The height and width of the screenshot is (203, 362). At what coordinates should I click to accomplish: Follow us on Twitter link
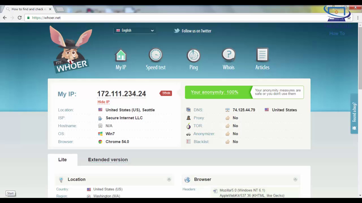(x=196, y=31)
